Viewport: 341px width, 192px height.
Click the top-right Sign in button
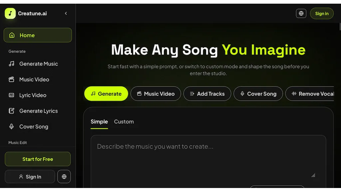[322, 13]
